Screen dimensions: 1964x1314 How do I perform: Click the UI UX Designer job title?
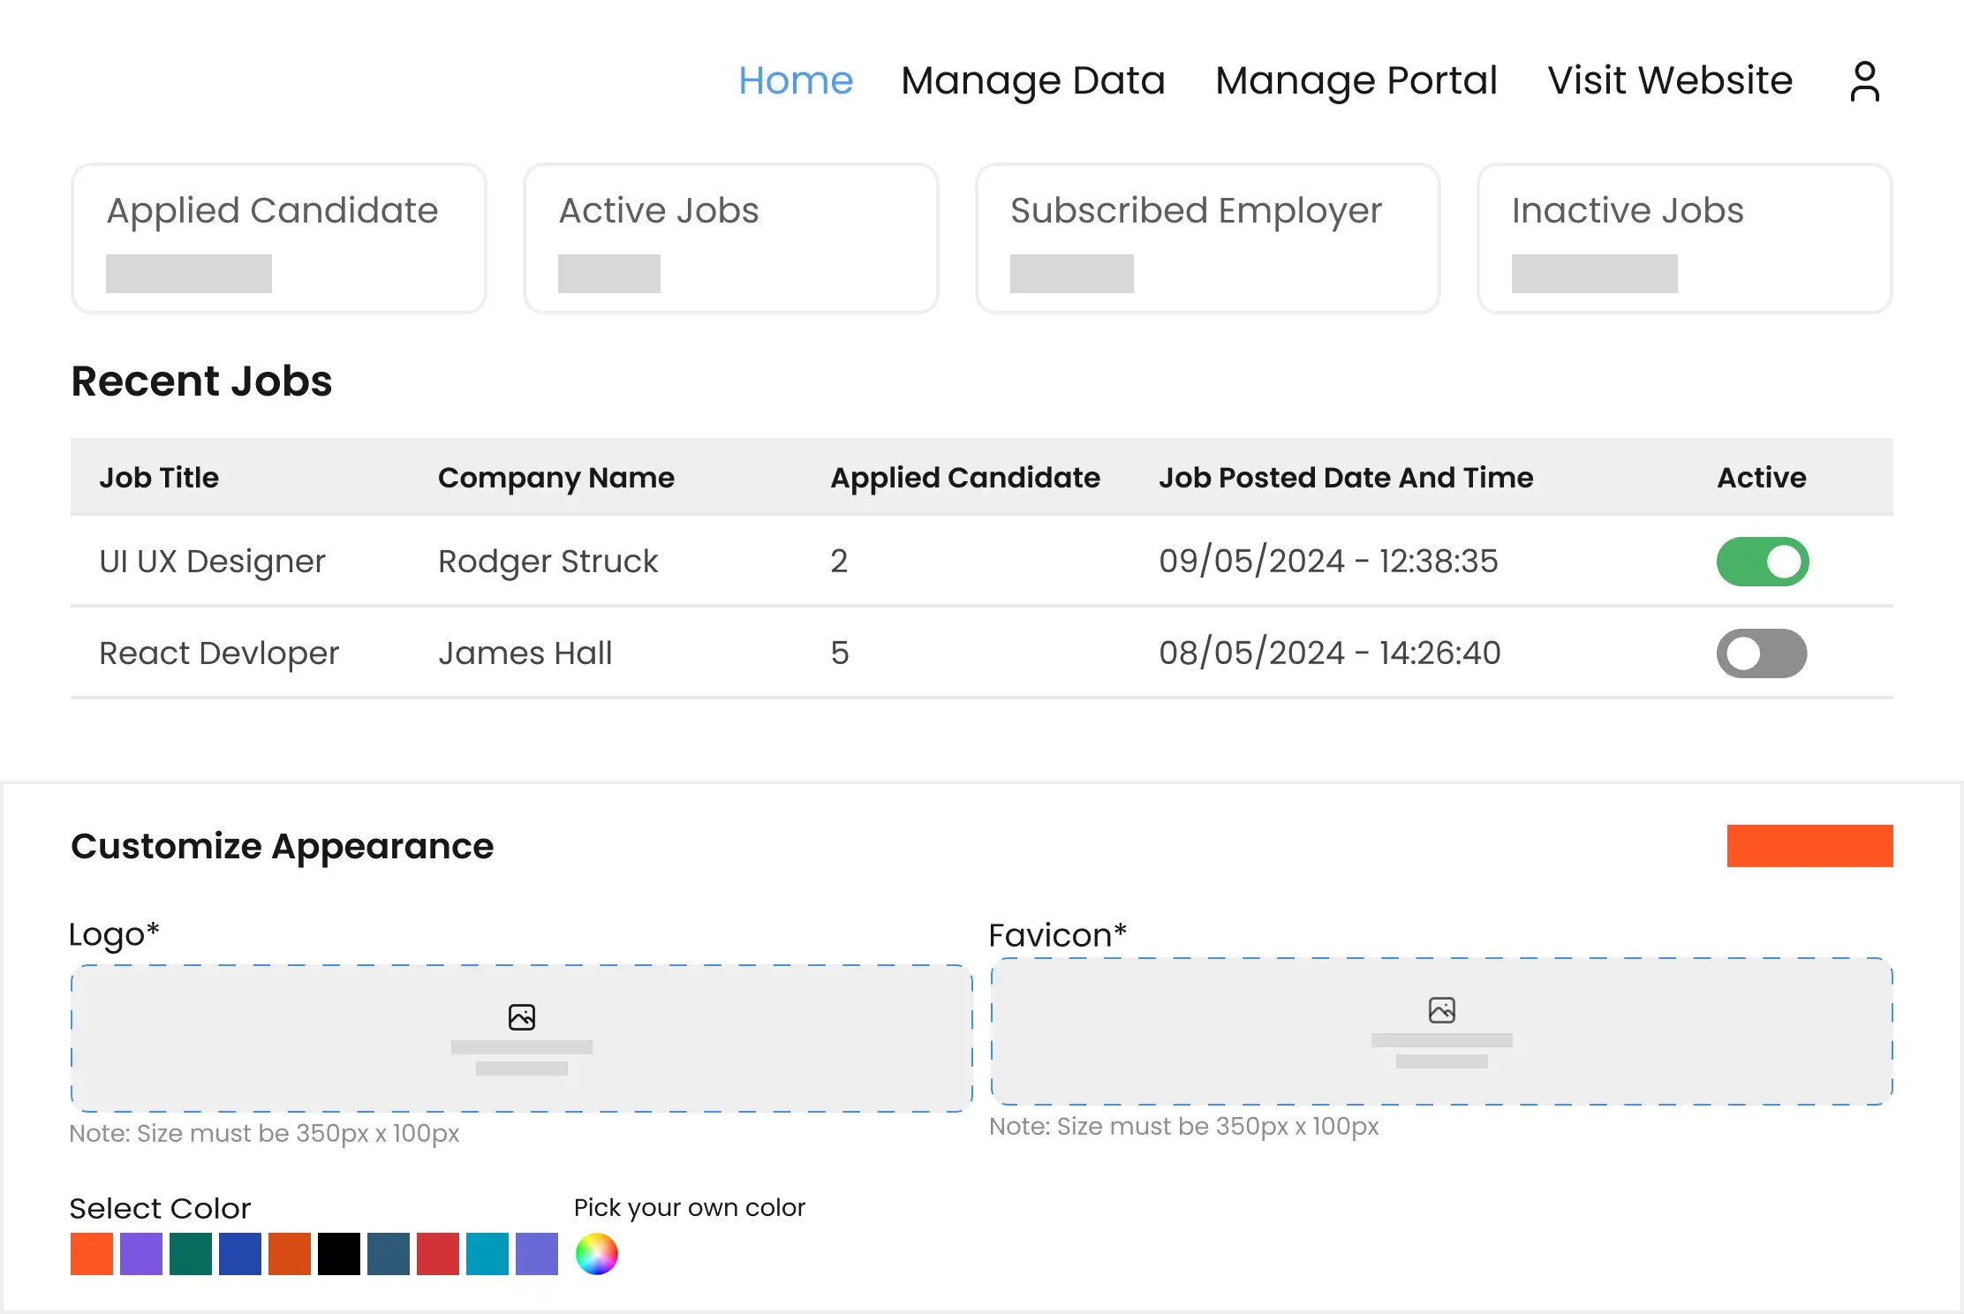212,562
